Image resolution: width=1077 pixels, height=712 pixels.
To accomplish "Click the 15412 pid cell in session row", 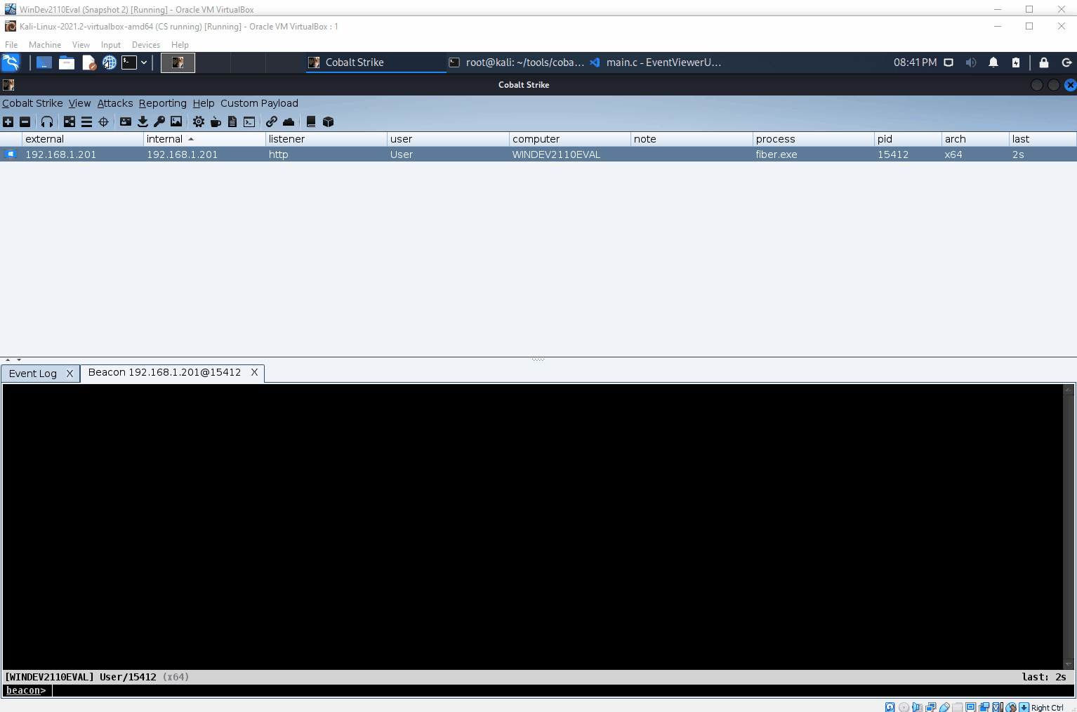I will coord(908,154).
